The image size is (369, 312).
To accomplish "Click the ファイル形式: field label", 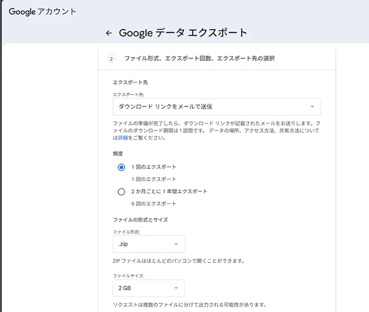I will coord(126,232).
